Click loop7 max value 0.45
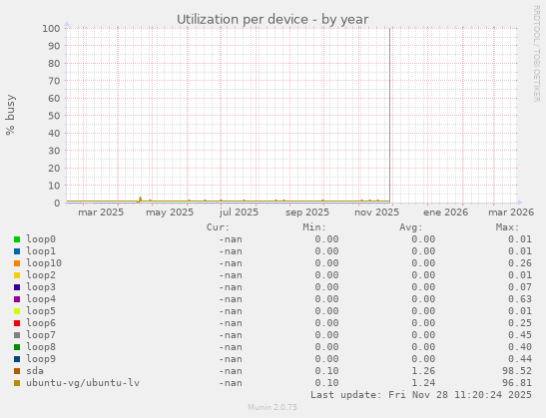546x418 pixels. click(x=520, y=335)
